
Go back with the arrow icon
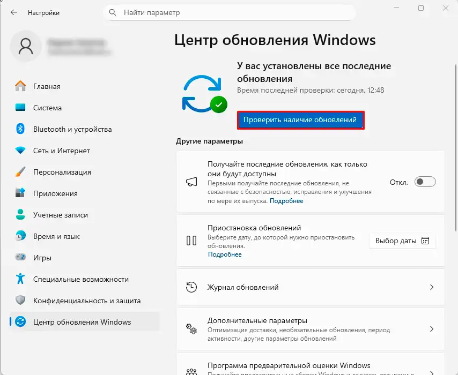[14, 12]
